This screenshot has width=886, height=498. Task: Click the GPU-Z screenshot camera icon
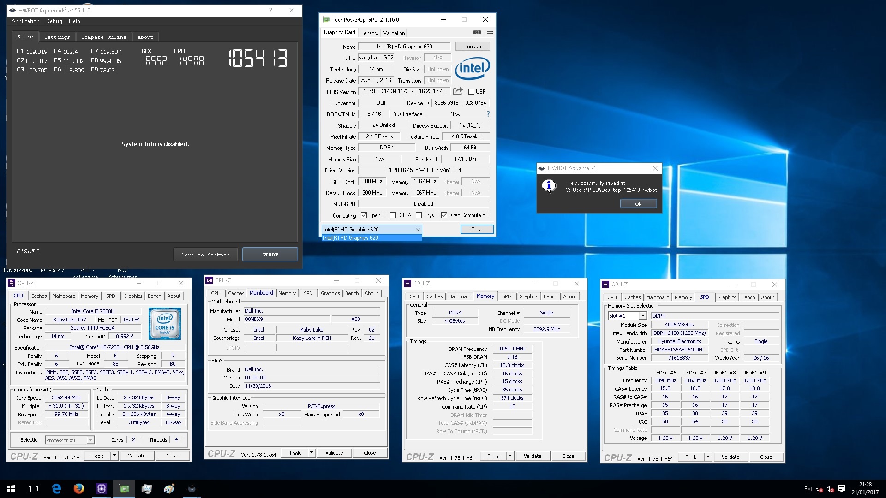[x=477, y=32]
